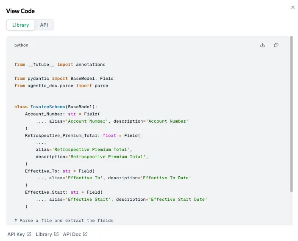This screenshot has height=241, width=298.
Task: Click the agentic_doc.parse import line
Action: point(61,86)
